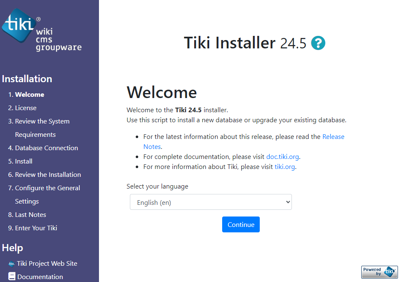This screenshot has width=408, height=282.
Task: Visit the doc.tiki.org link
Action: (x=283, y=157)
